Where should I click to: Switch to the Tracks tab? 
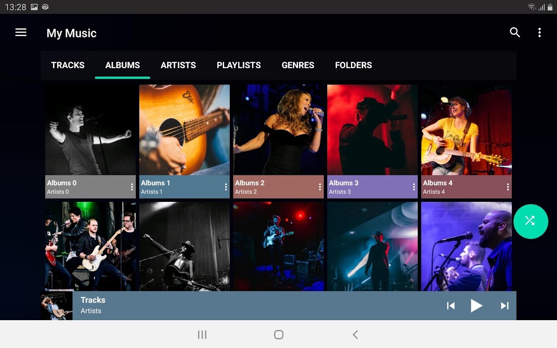68,65
